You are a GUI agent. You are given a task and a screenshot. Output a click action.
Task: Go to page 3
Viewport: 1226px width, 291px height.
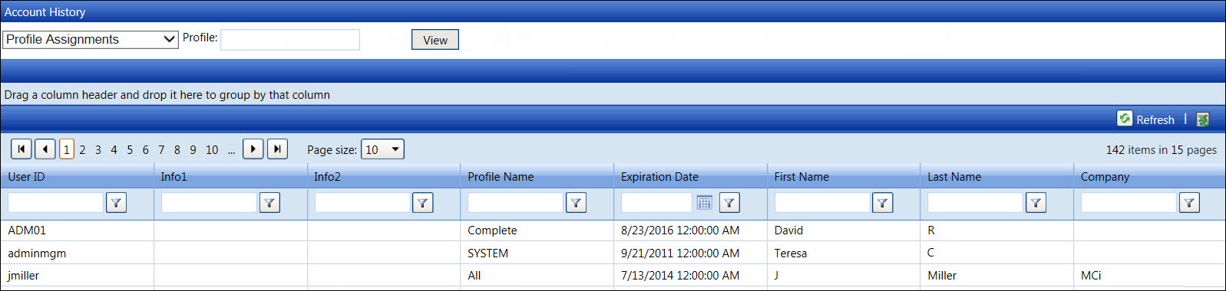point(98,150)
